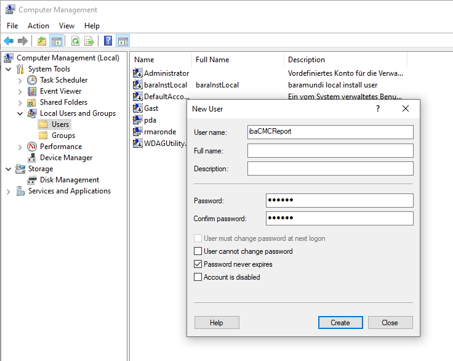
Task: Click the Create button
Action: [x=340, y=323]
